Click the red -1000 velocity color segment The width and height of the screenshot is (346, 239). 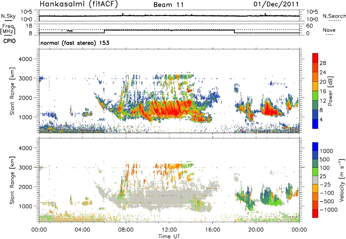point(315,214)
